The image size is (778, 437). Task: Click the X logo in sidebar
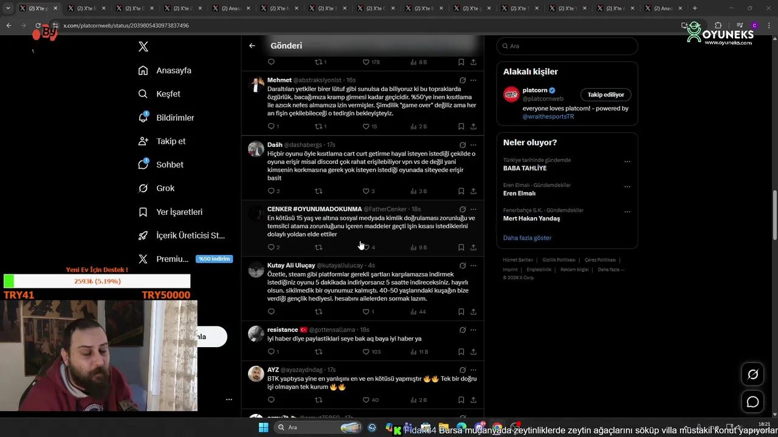pos(143,47)
